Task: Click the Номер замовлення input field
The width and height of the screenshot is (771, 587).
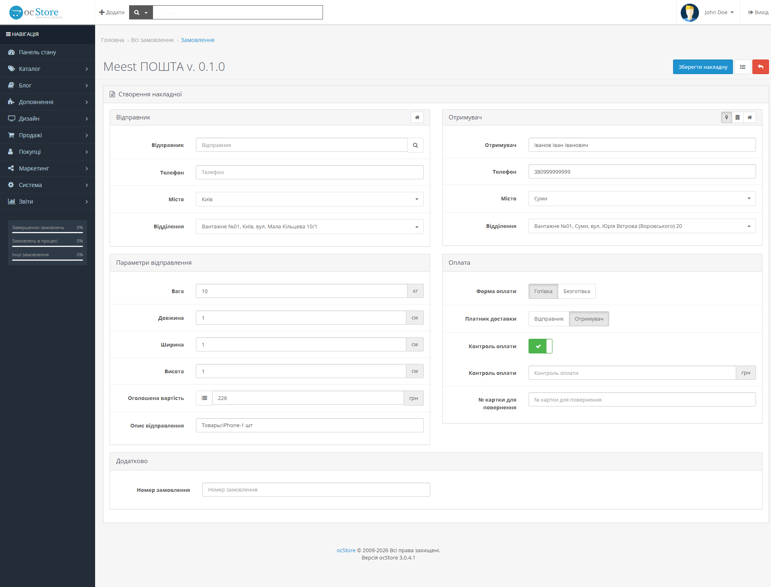Action: click(x=316, y=490)
